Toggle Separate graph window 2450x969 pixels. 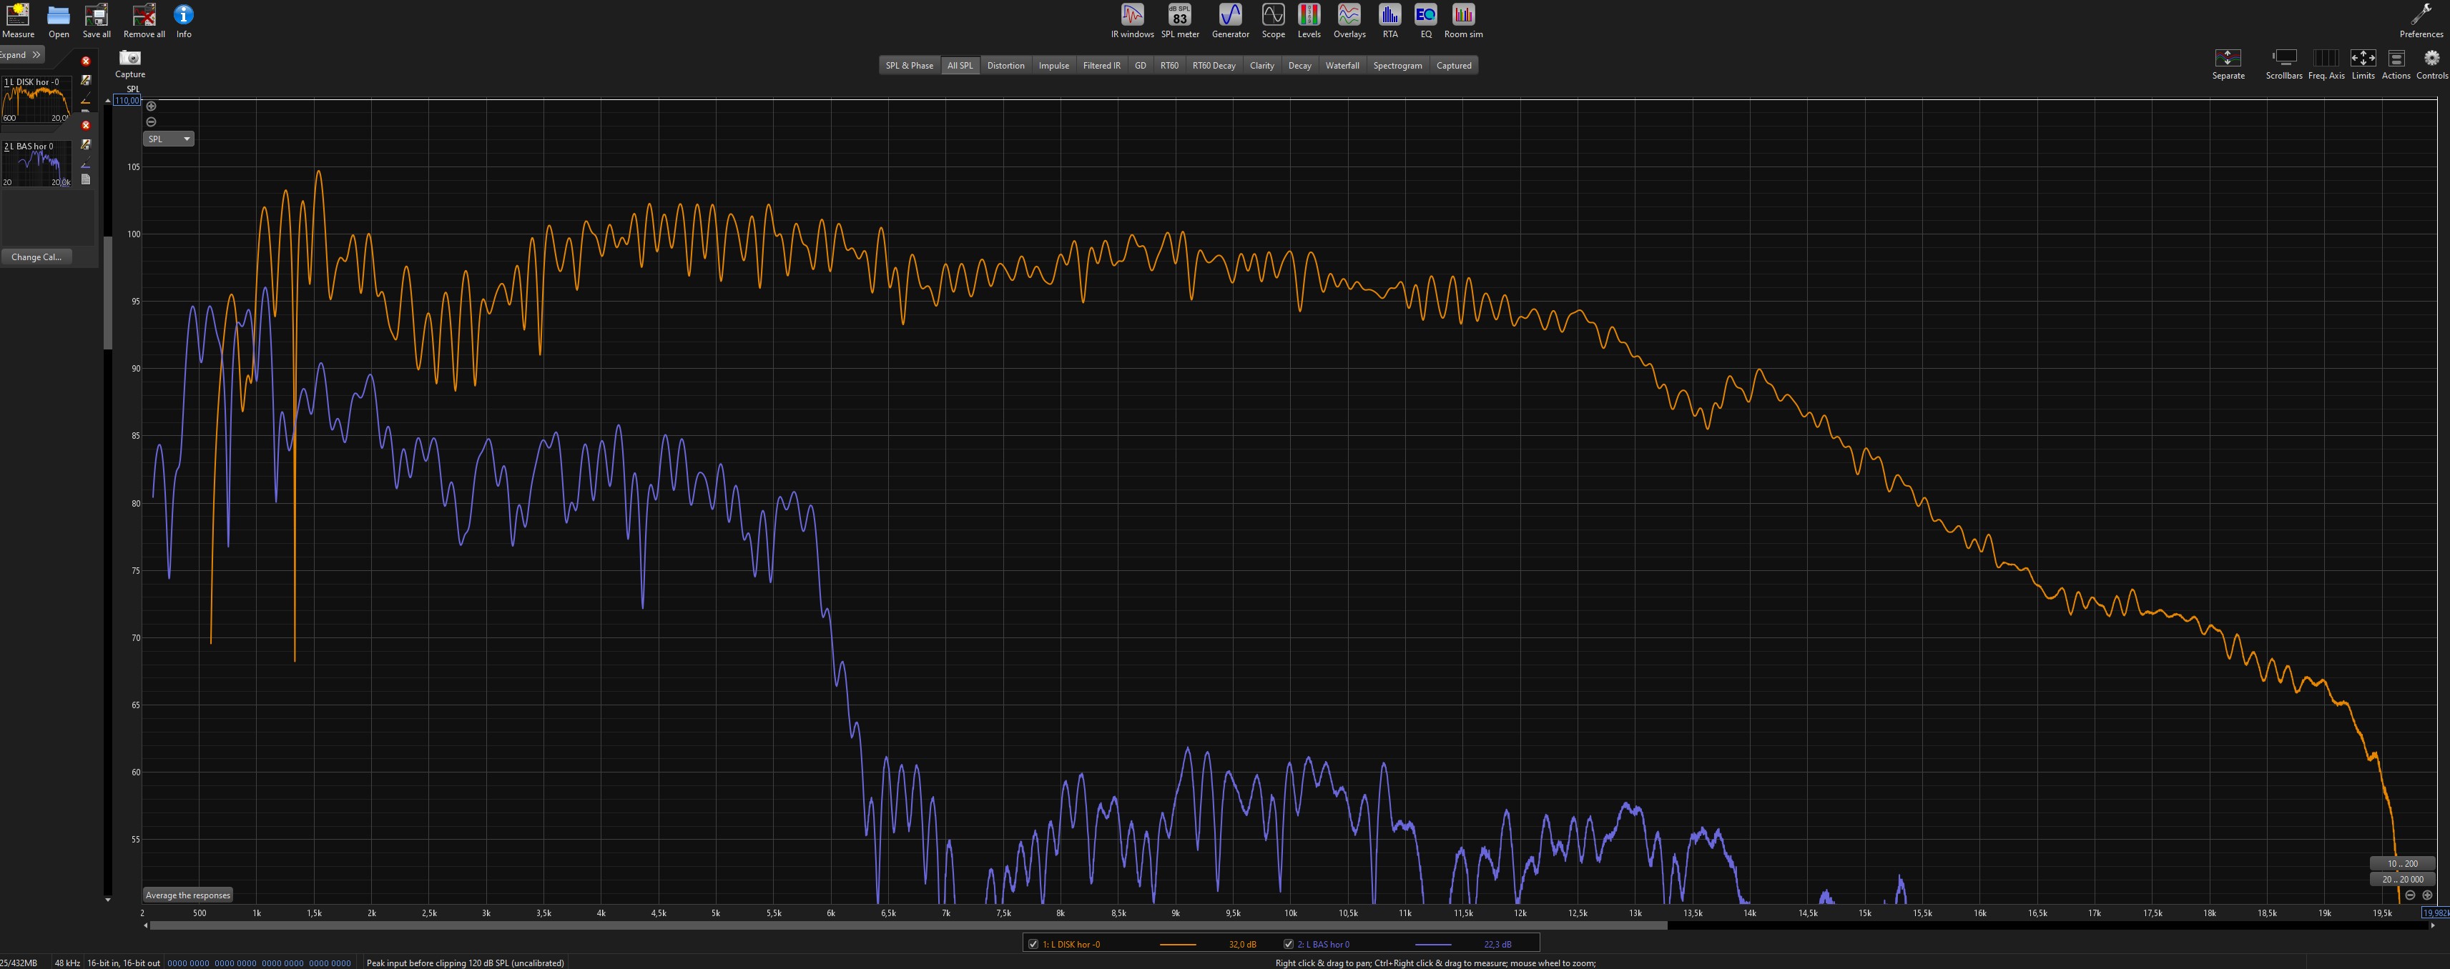coord(2228,59)
